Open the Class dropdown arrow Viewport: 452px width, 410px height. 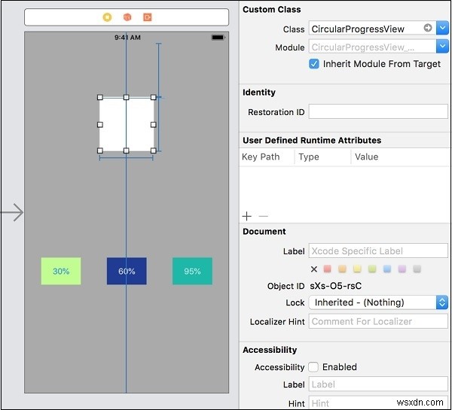click(x=442, y=29)
